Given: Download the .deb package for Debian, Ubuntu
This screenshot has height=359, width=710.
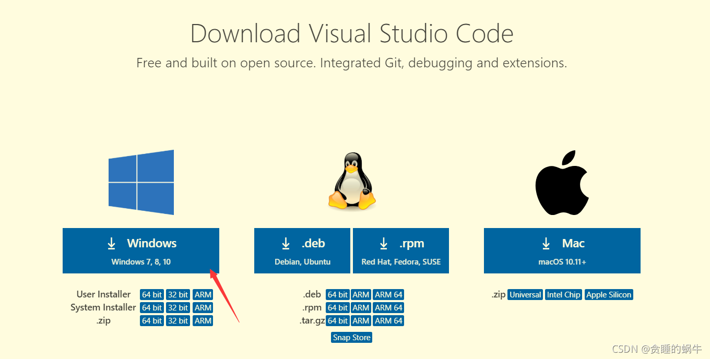Looking at the screenshot, I should point(302,250).
